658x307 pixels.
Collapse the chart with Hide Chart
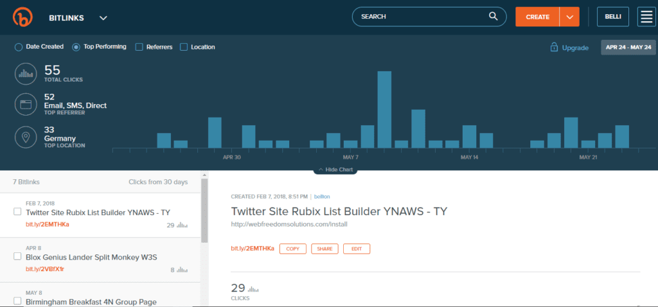click(335, 170)
